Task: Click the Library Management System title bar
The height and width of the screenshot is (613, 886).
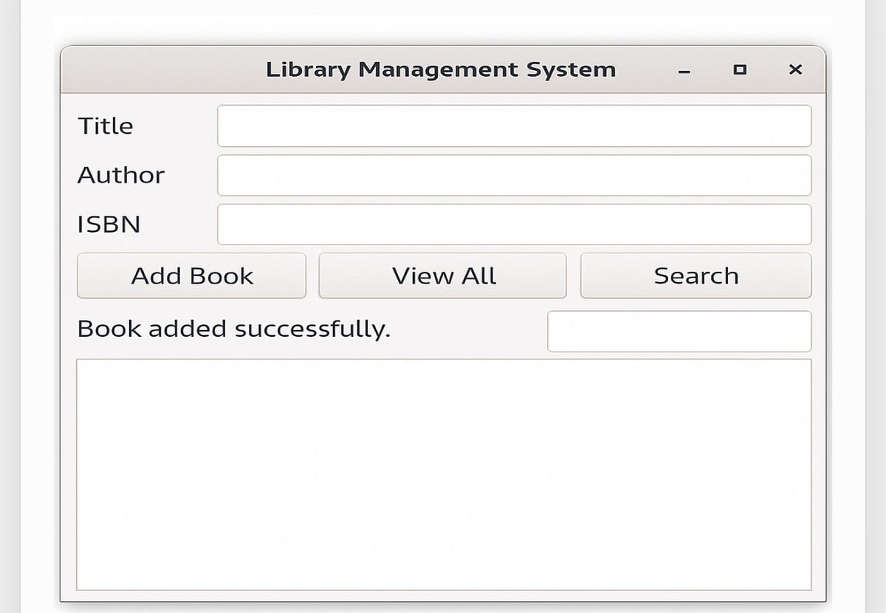Action: pyautogui.click(x=441, y=69)
